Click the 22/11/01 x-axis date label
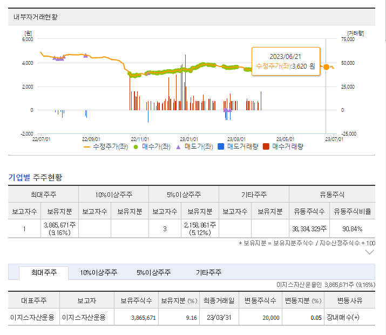The height and width of the screenshot is (335, 386). point(140,139)
